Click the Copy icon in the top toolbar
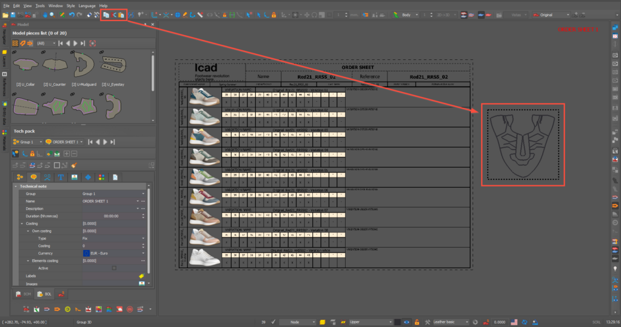This screenshot has height=327, width=621. (x=106, y=14)
